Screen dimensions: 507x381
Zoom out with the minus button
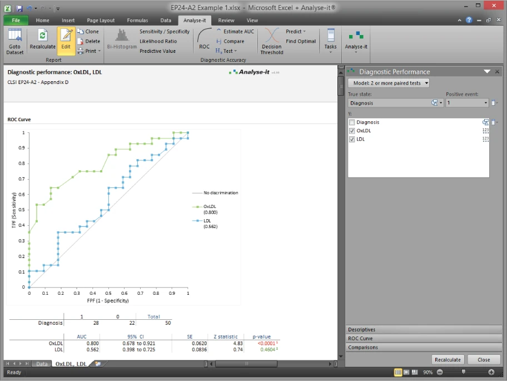[440, 372]
